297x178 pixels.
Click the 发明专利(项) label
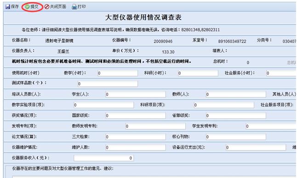tap(24, 126)
